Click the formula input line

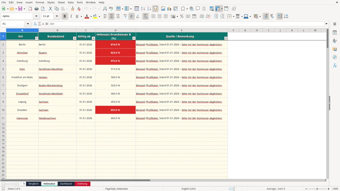pyautogui.click(x=186, y=24)
